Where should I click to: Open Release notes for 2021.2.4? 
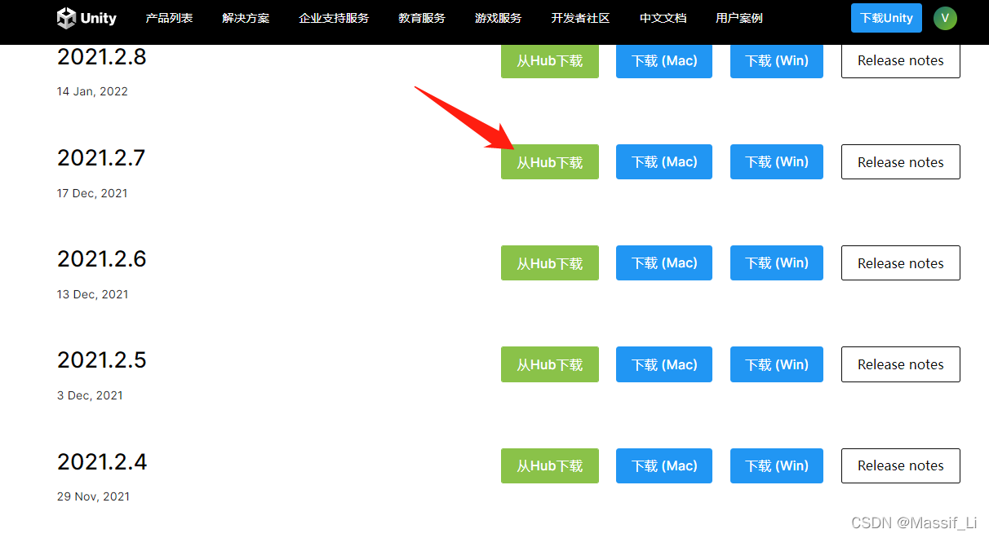pos(901,465)
